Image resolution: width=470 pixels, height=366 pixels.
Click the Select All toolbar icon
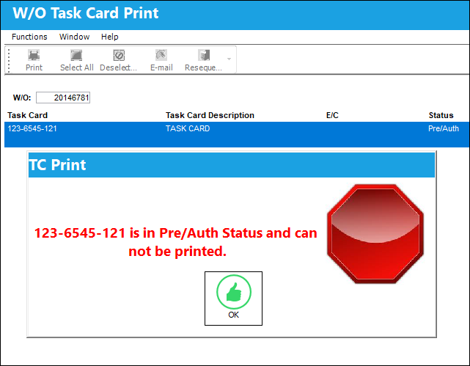[76, 56]
